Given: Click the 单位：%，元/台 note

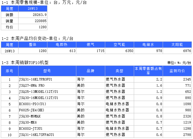Looking at the screenshot, I should (x=179, y=63).
